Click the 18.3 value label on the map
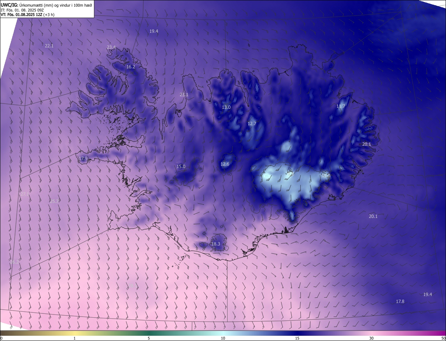The height and width of the screenshot is (341, 446). click(x=216, y=244)
